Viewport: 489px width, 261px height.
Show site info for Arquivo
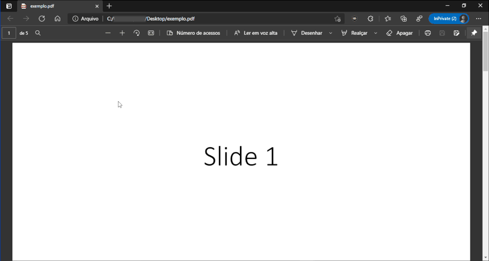(86, 19)
